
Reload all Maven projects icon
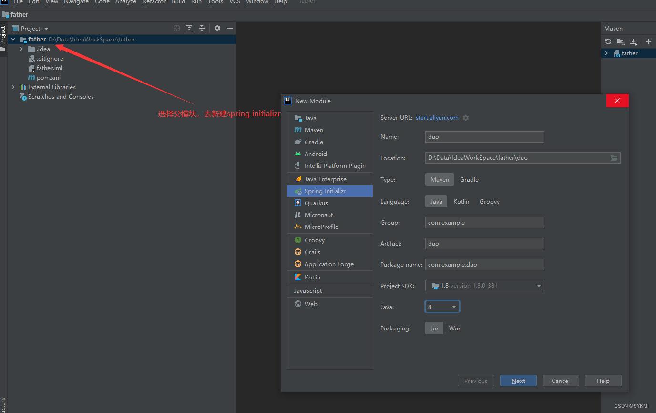coord(608,41)
